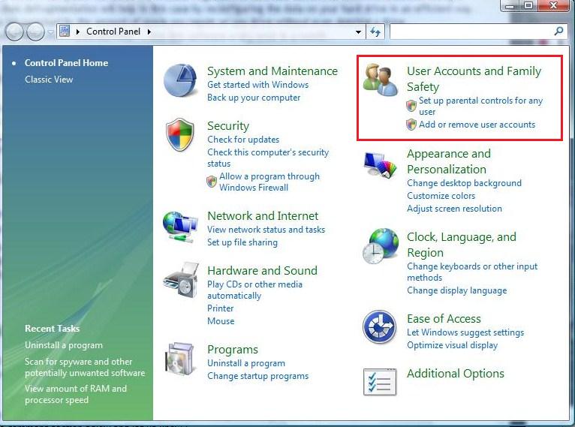Open Clock, Language, and Region heading
This screenshot has width=575, height=427.
coord(462,245)
